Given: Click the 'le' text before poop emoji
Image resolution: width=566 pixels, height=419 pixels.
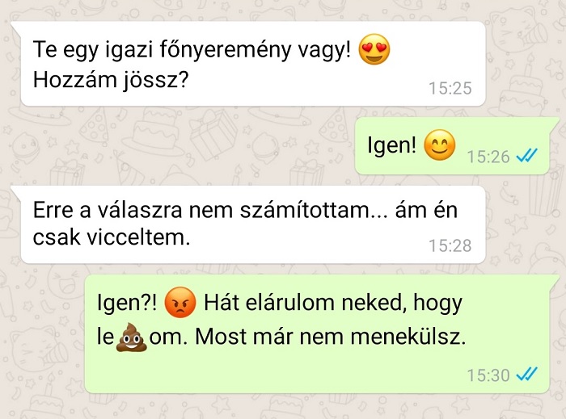Looking at the screenshot, I should [x=105, y=337].
